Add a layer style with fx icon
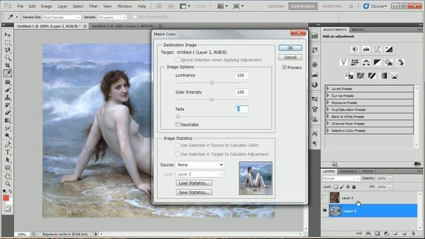Viewport: 425px width, 239px height. pos(368,233)
